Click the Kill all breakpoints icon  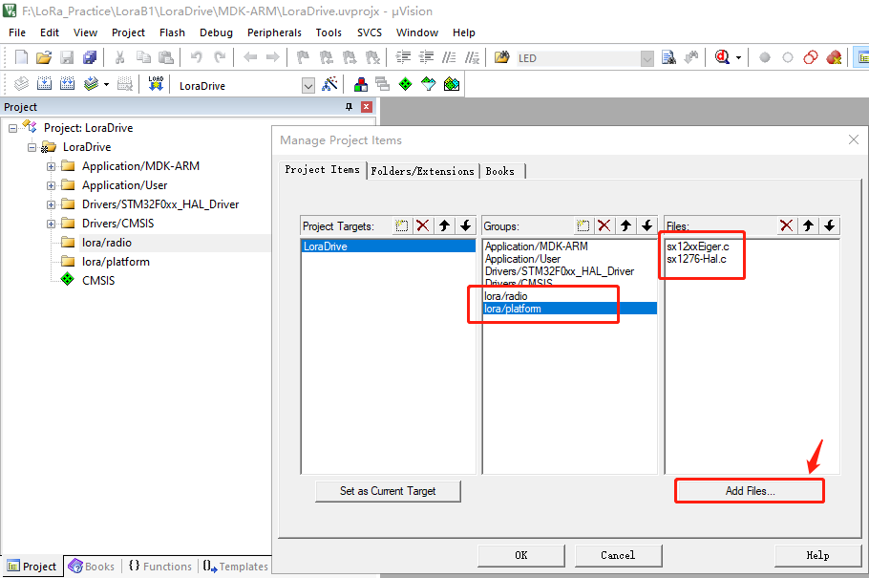(x=834, y=57)
